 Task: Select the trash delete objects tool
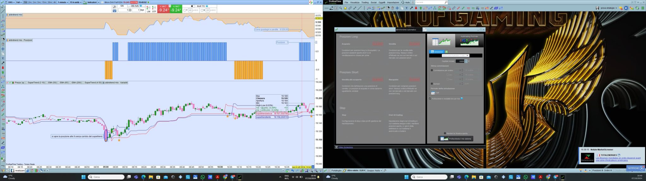pos(392,8)
